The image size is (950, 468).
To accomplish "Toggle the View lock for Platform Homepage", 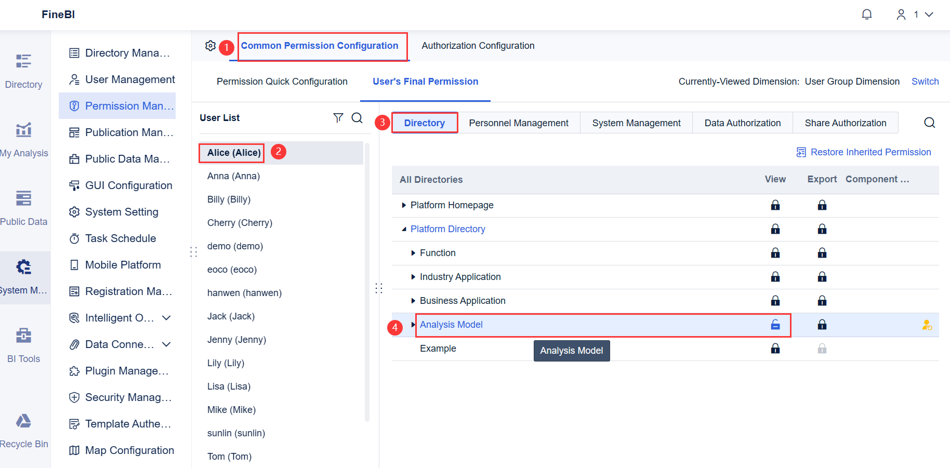I will 775,205.
